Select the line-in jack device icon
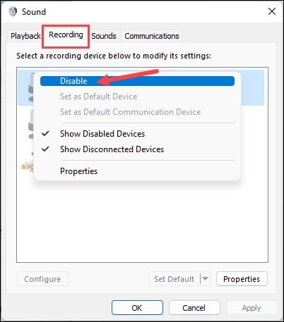The image size is (284, 322). pos(27,163)
